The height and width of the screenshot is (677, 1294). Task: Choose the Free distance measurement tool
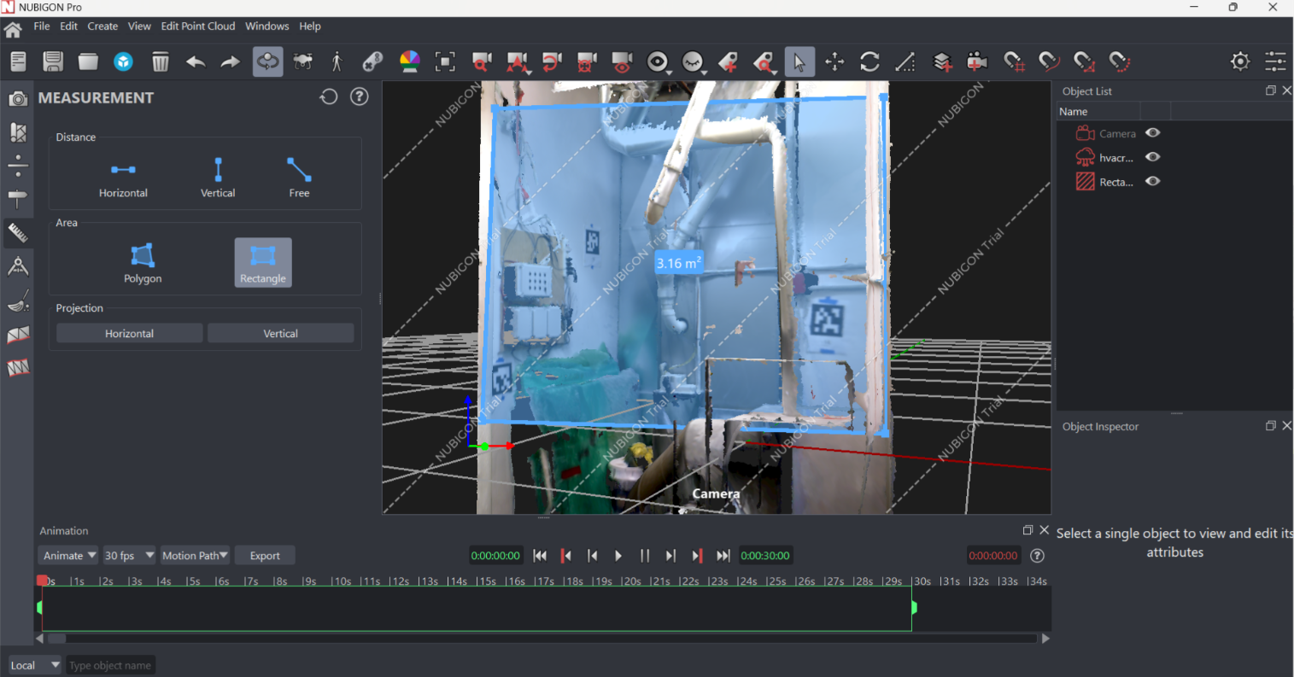[299, 177]
